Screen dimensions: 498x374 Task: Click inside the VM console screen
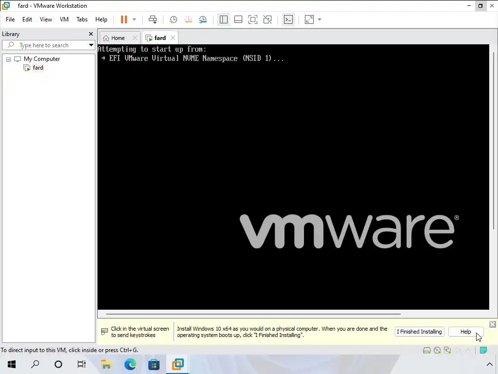pos(293,177)
